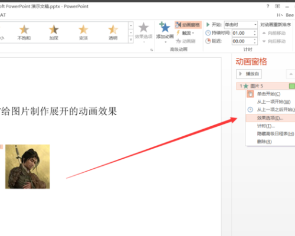Select the warrior picture on the slide
The height and width of the screenshot is (236, 295).
[x=28, y=166]
